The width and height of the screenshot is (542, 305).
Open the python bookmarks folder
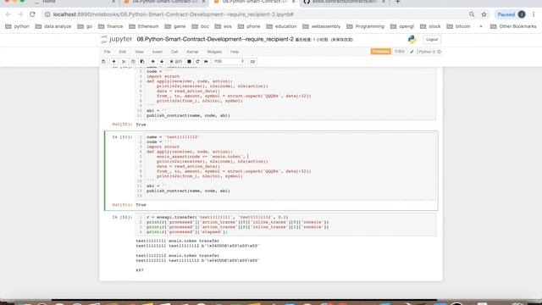[x=17, y=26]
